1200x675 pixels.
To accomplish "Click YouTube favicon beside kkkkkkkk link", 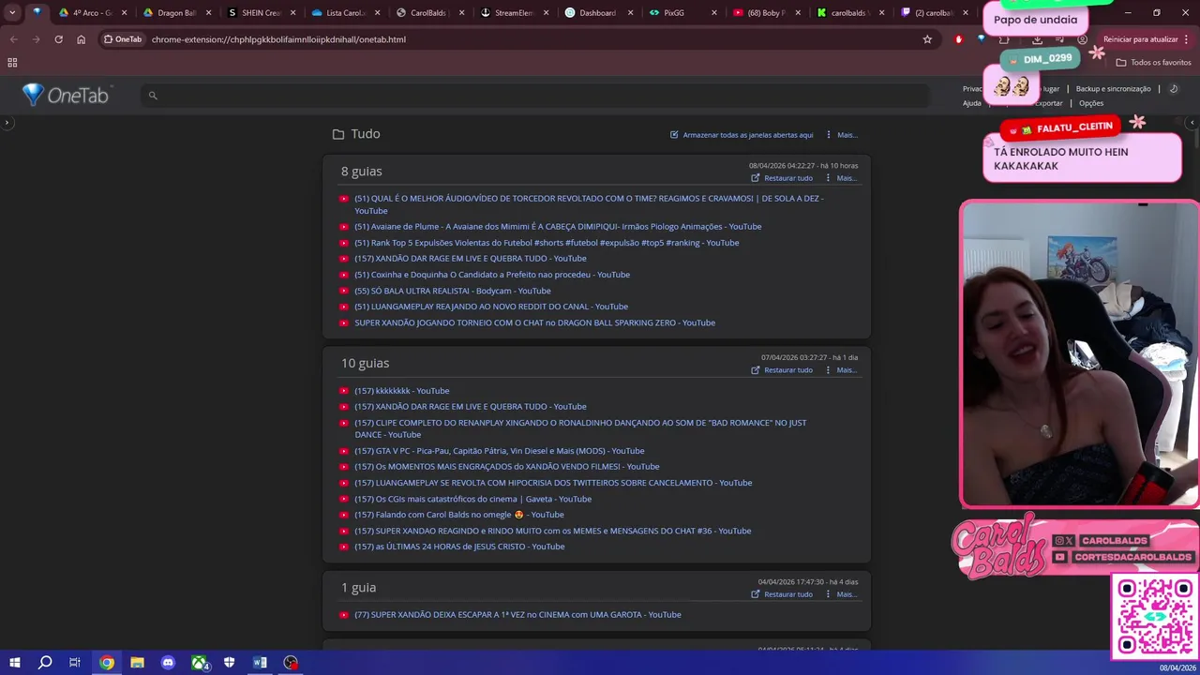I will tap(344, 391).
